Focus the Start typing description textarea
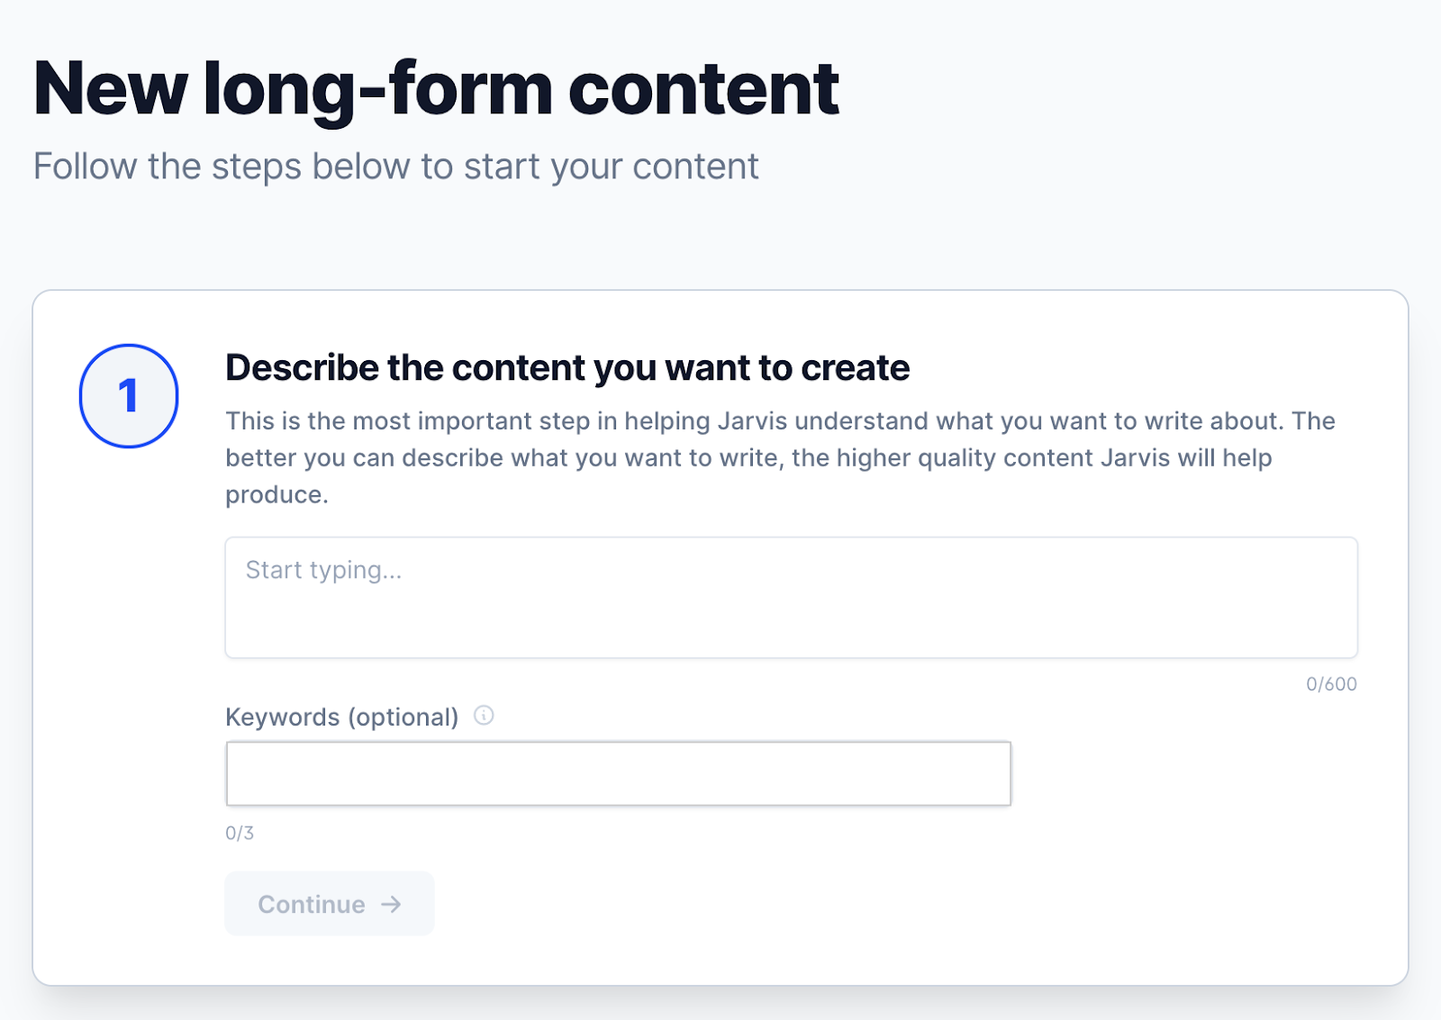The height and width of the screenshot is (1020, 1441). pyautogui.click(x=791, y=598)
